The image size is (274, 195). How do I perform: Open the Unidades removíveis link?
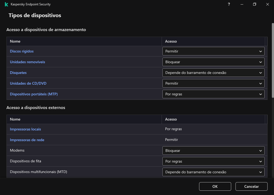[x=27, y=62]
